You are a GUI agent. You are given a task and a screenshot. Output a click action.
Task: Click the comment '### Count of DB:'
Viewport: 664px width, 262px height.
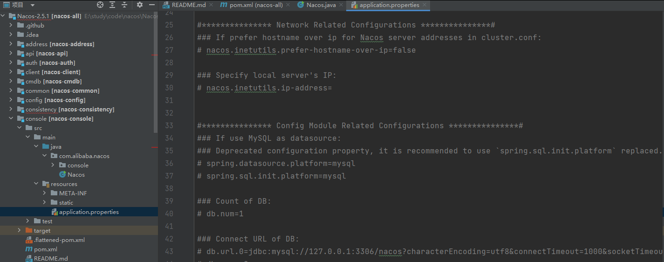[234, 201]
